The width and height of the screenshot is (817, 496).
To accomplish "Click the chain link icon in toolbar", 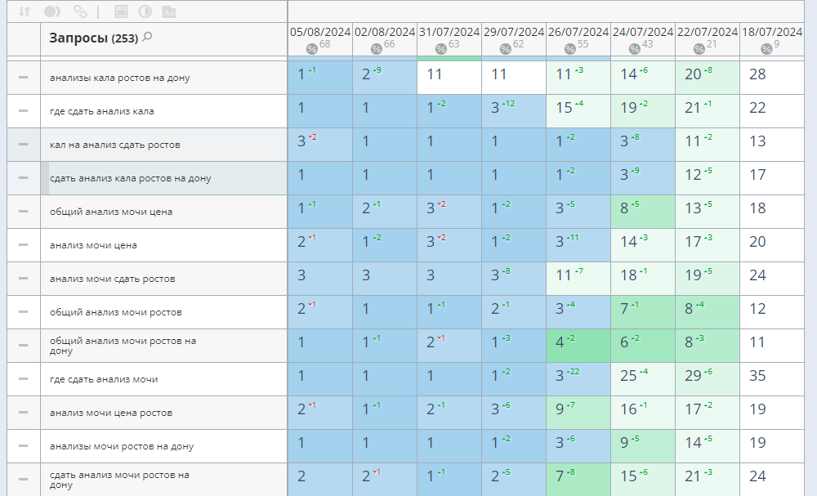I will tap(79, 11).
